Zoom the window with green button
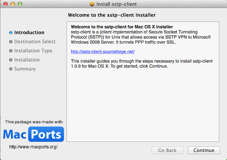The height and width of the screenshot is (160, 227). pos(19,4)
